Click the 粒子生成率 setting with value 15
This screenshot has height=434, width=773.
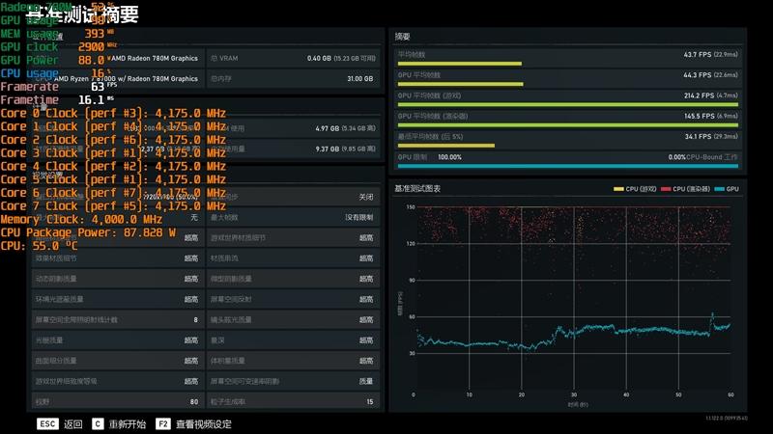click(291, 401)
